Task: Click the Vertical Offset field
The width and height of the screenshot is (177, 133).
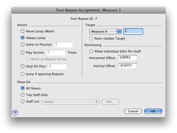Action: 128,66
